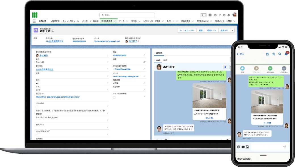295x167 pixels.
Task: Expand the 電話番号 (2) dropdown arrow
Action: pos(83,39)
